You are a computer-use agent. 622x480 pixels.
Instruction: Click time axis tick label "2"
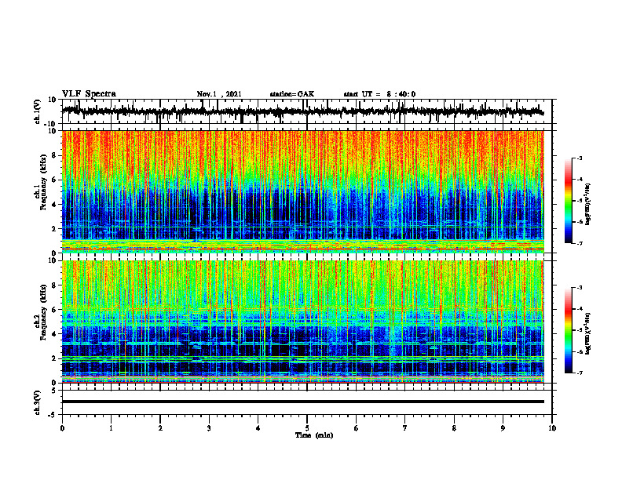coord(160,428)
